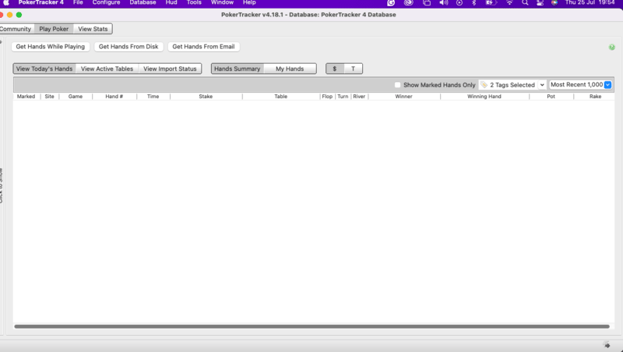Click the tag icon beside Tags Selected
Screen dimensions: 623x352
484,85
